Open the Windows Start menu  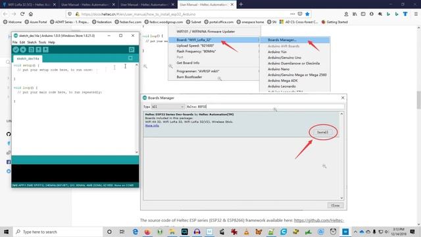(6, 232)
